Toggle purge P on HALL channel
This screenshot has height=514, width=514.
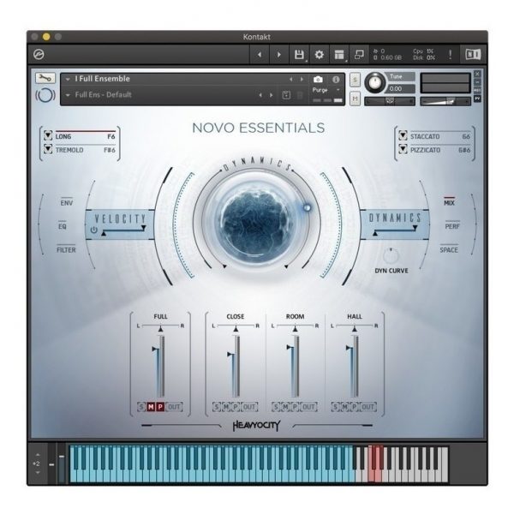coord(354,407)
